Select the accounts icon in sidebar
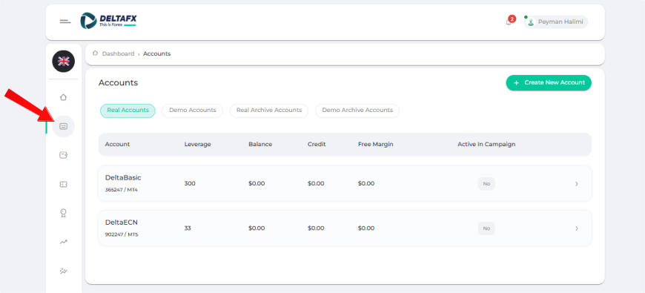Image resolution: width=645 pixels, height=293 pixels. point(63,126)
